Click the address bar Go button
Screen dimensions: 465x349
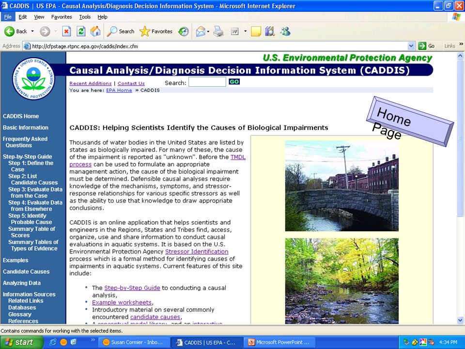(427, 46)
